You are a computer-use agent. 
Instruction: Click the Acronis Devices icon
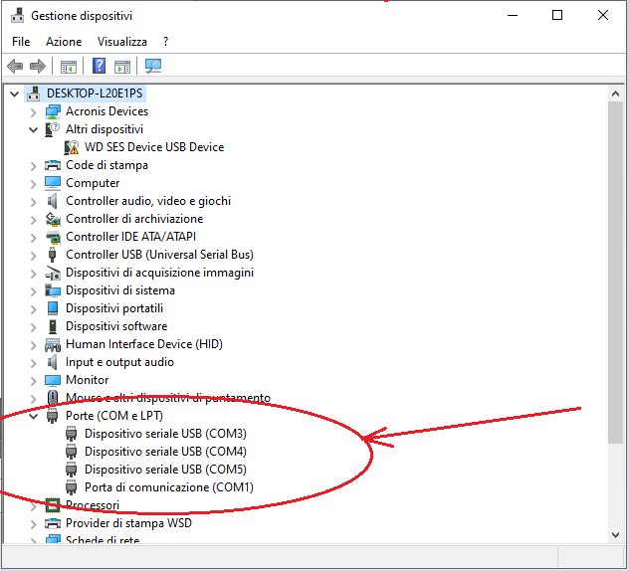pyautogui.click(x=53, y=111)
